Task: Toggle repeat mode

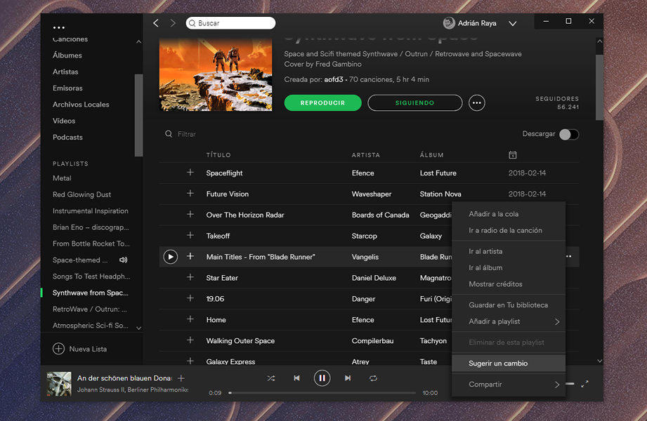Action: (x=372, y=377)
